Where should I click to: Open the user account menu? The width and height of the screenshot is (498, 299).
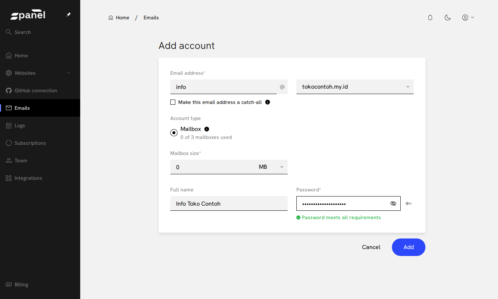468,18
